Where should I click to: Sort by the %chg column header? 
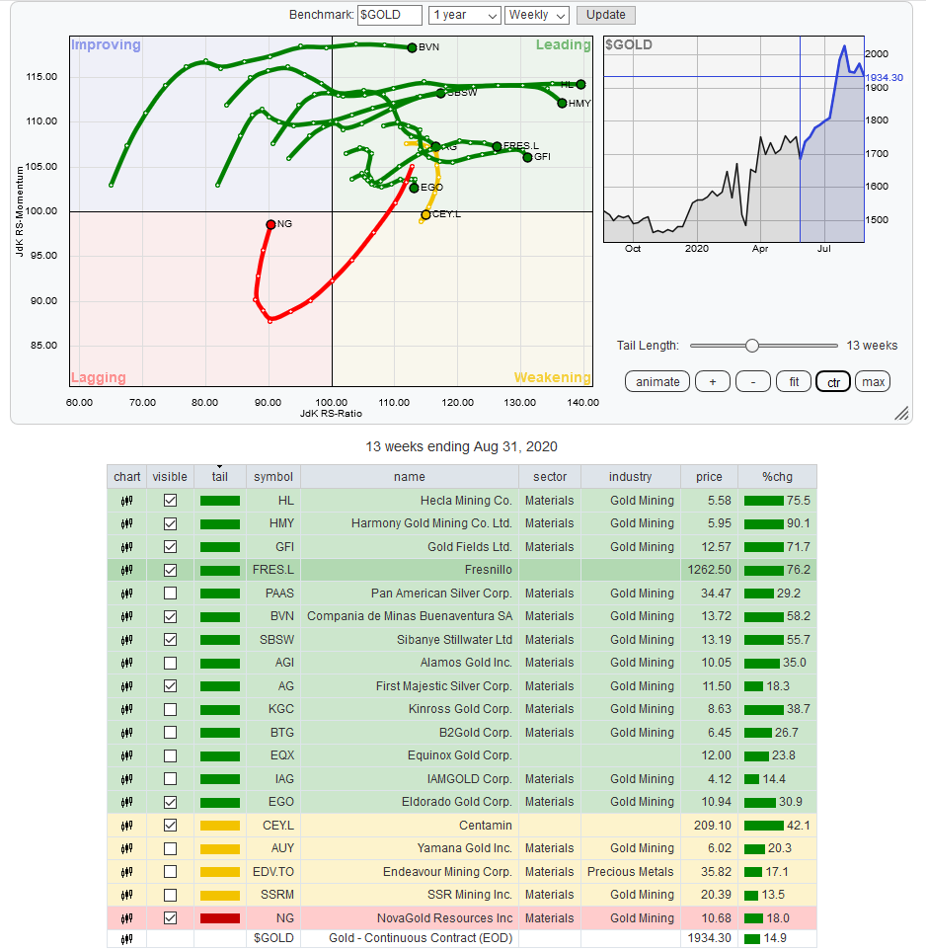click(x=778, y=477)
